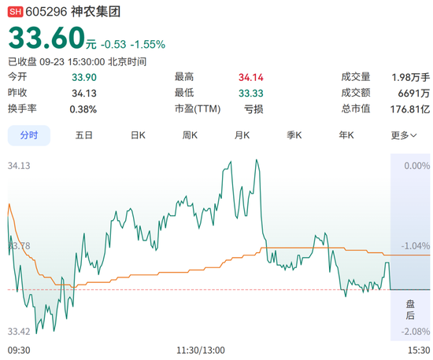Click the 昨收 value 34.13

[84, 94]
